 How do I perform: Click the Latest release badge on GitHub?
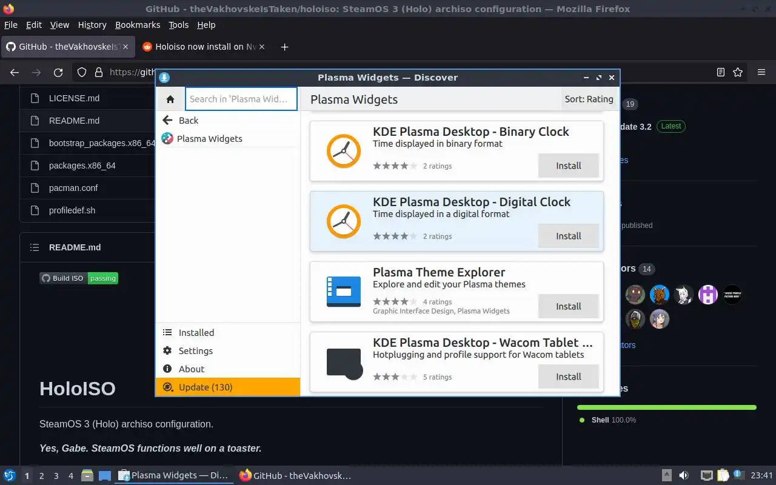[671, 126]
